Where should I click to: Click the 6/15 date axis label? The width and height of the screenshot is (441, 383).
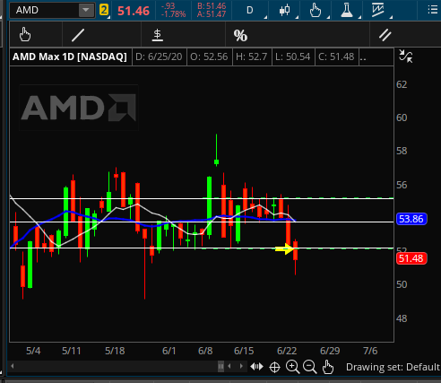pyautogui.click(x=244, y=351)
